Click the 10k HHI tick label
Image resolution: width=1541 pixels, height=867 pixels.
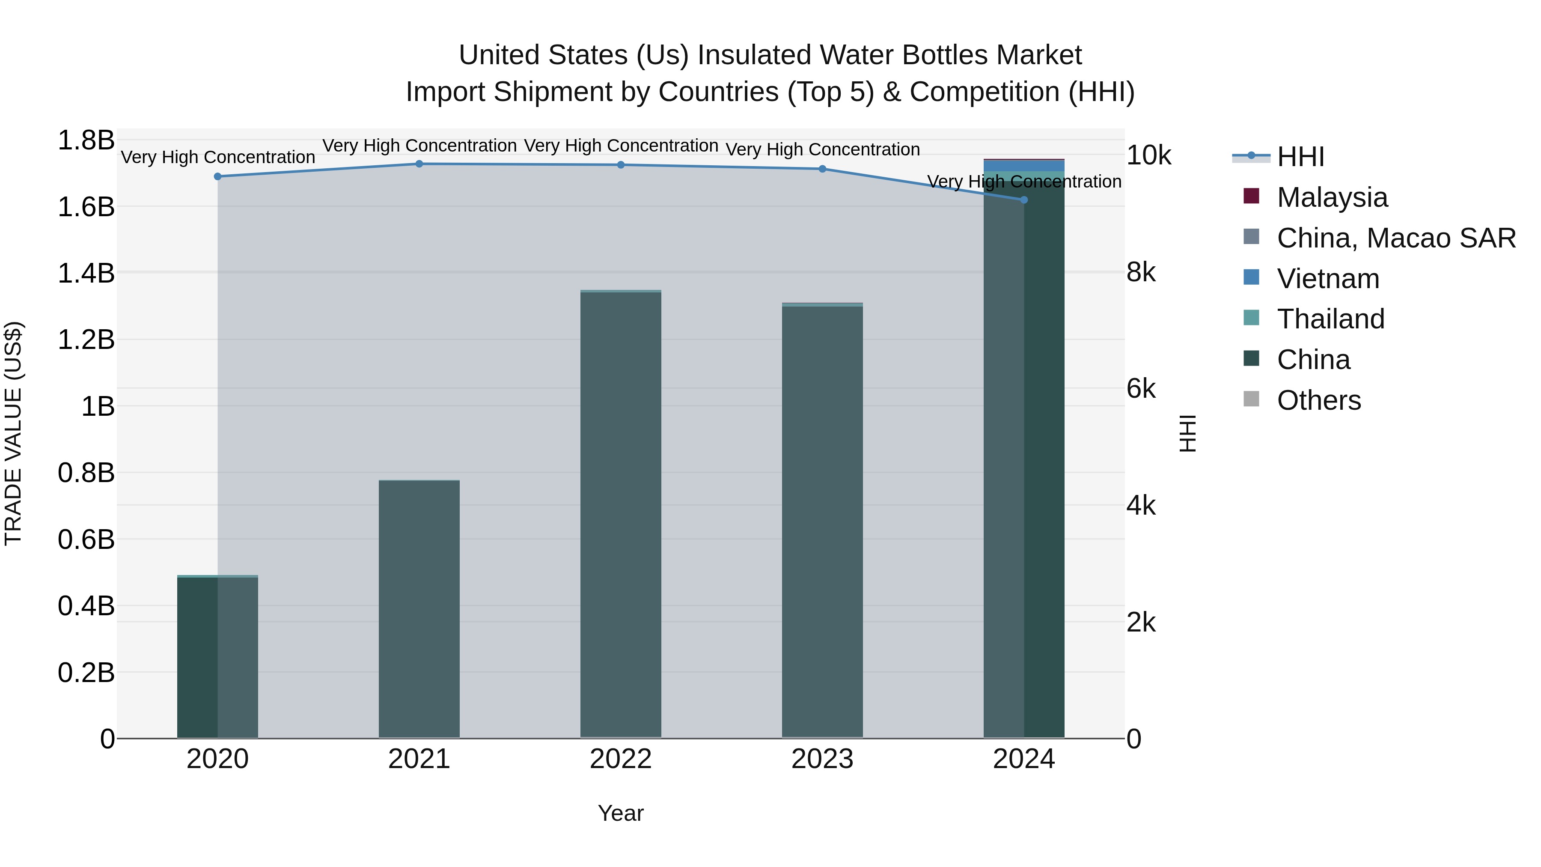coord(1149,155)
